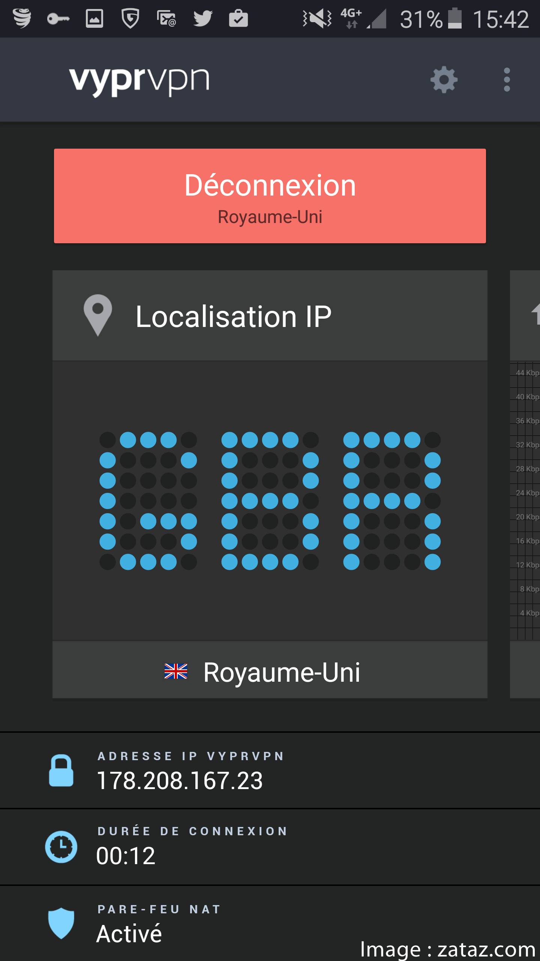Tap DURÉE DE CONNEXION label
The height and width of the screenshot is (961, 540).
point(193,831)
